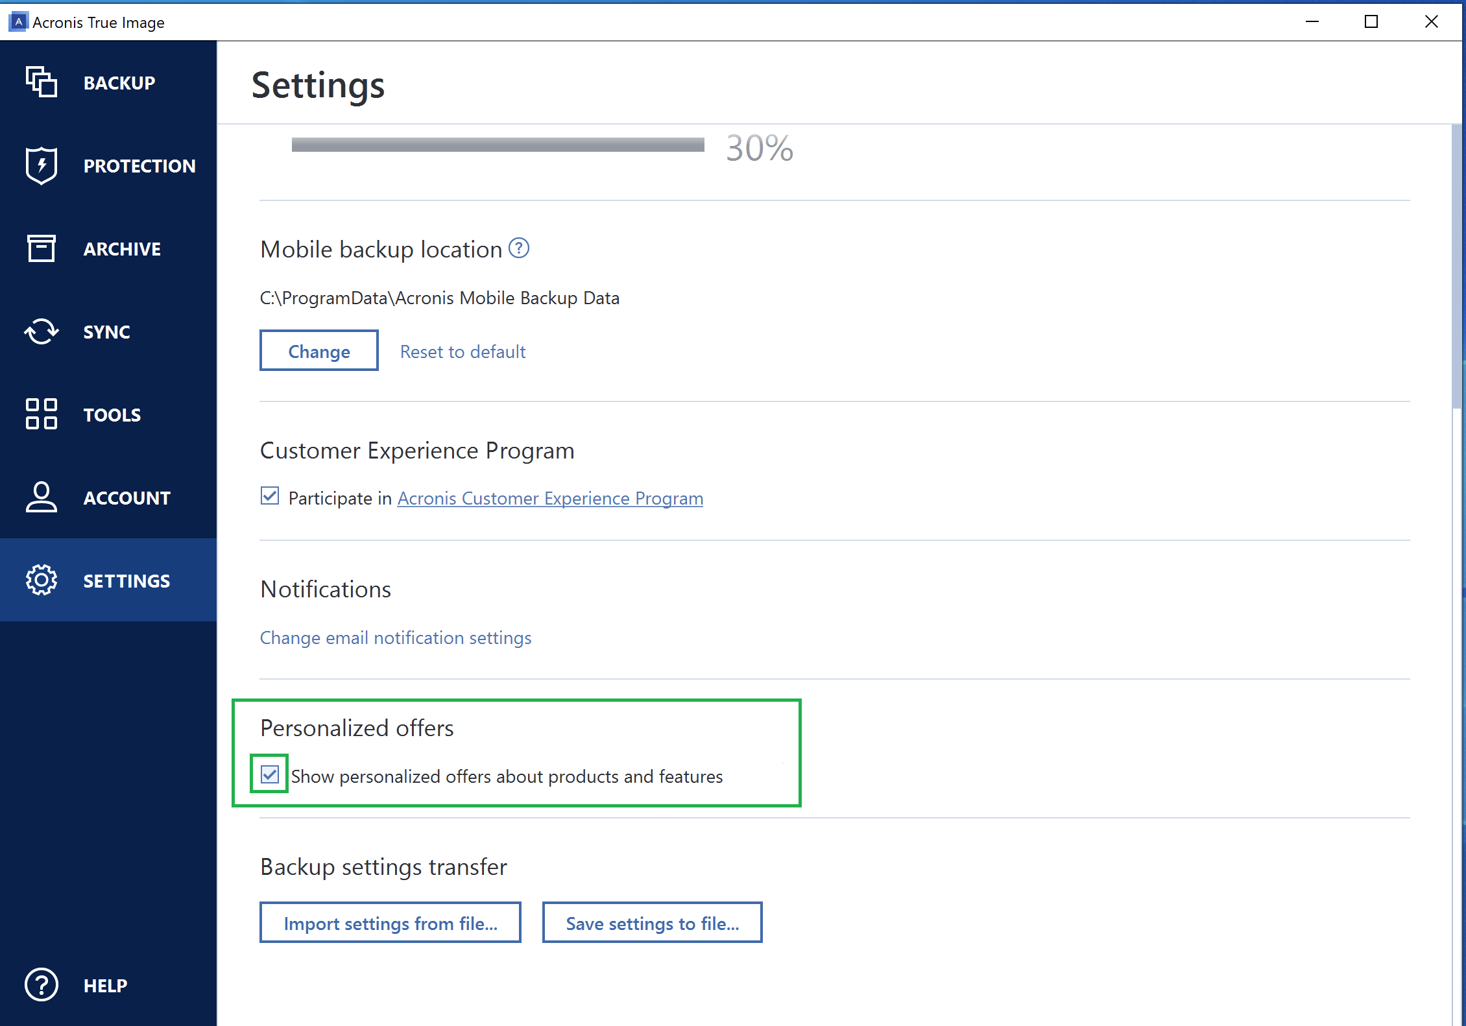Click Import settings from file
This screenshot has width=1466, height=1026.
[390, 922]
